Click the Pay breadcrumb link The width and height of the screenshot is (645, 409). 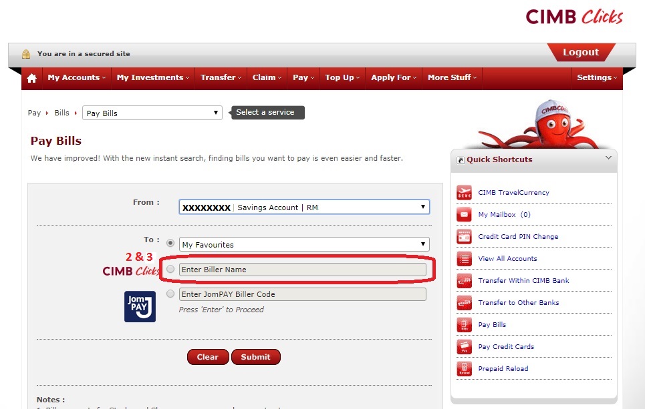pos(34,113)
